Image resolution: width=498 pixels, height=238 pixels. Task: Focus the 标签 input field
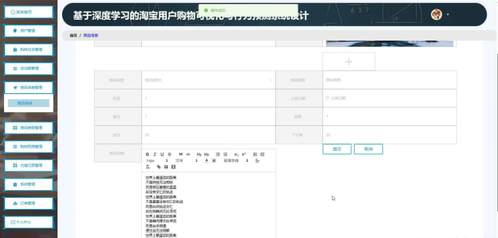[209, 98]
